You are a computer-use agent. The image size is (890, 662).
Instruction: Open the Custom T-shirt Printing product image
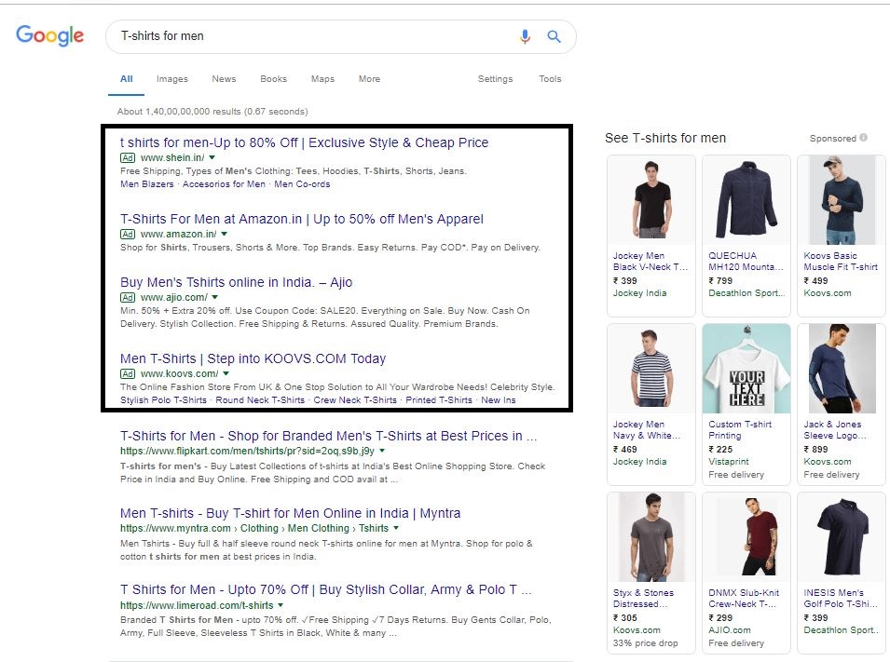pyautogui.click(x=746, y=369)
